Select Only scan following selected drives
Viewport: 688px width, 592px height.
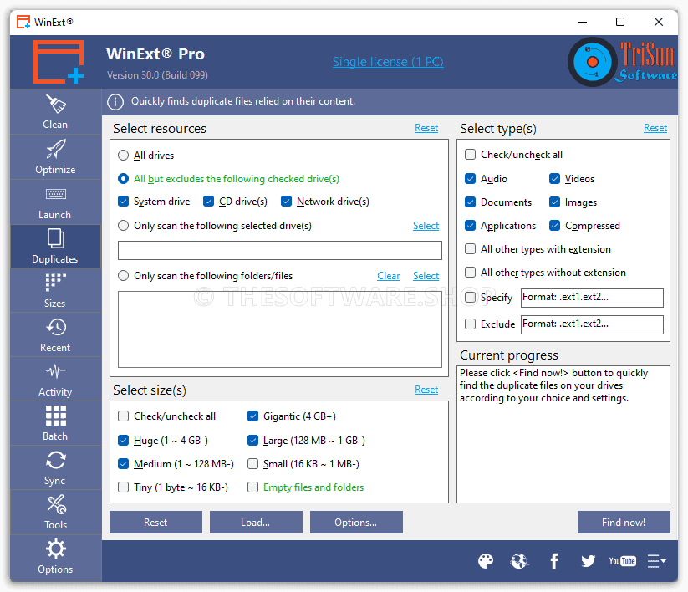point(123,226)
